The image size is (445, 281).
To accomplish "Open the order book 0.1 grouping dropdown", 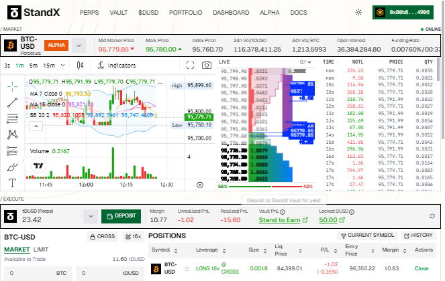I will [x=305, y=62].
